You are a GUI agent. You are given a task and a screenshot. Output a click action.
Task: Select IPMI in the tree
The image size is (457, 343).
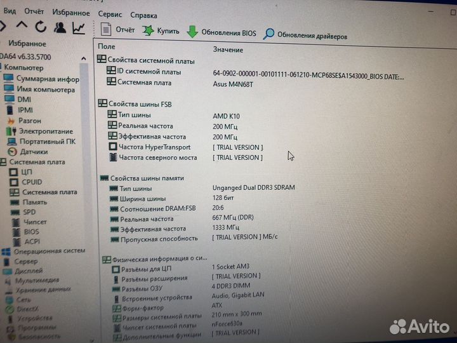tap(20, 110)
